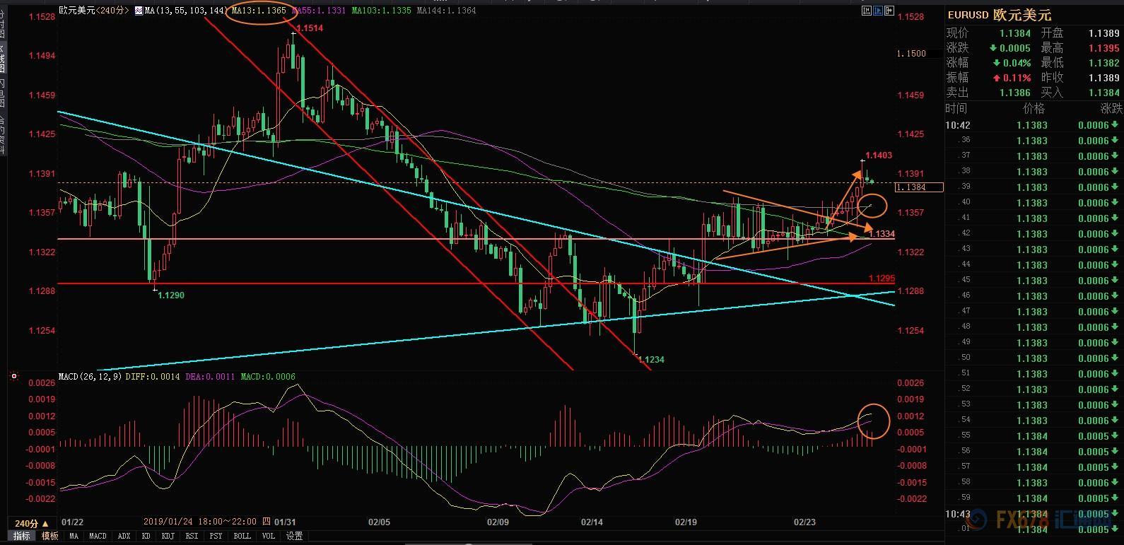Select the RSI indicator button
1124x545 pixels.
[x=192, y=536]
